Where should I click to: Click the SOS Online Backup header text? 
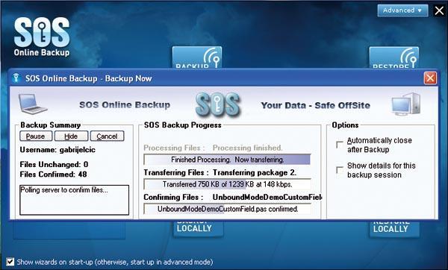point(125,104)
